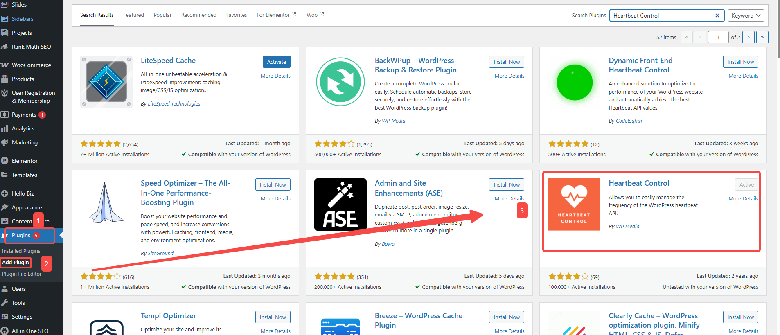
Task: Open More Details for Heartbeat Control
Action: tap(743, 198)
